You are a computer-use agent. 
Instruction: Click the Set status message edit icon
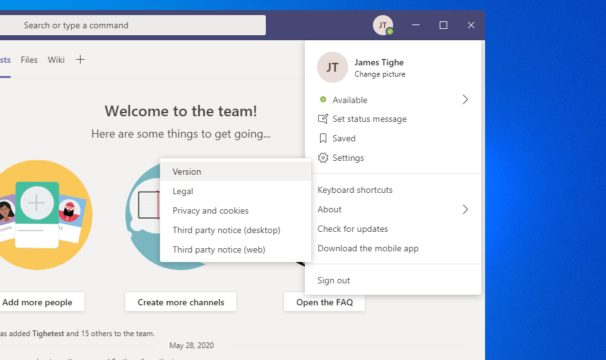pyautogui.click(x=323, y=119)
